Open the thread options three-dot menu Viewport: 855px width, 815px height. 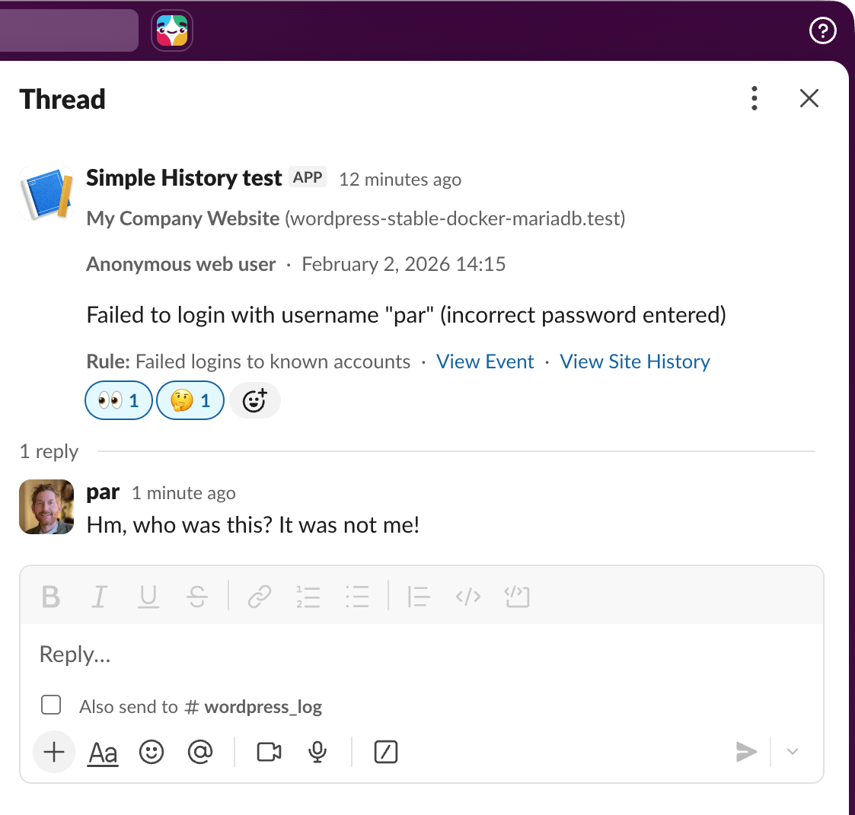[x=755, y=98]
